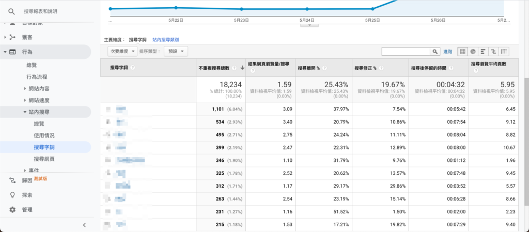Switch to the pie chart percentage view

point(473,52)
